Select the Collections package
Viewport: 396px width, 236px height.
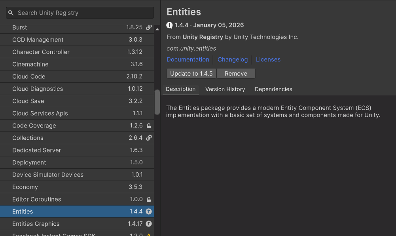point(77,138)
